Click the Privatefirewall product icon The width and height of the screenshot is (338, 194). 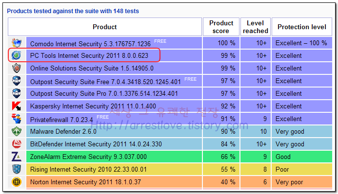[17, 119]
